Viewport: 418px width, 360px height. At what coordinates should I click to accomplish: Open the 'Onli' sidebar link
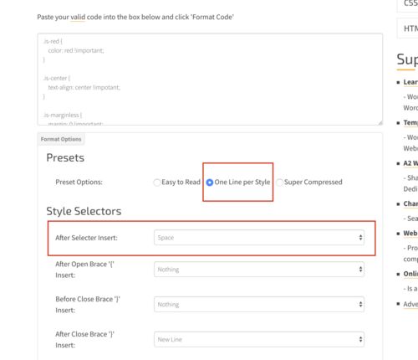click(x=410, y=274)
